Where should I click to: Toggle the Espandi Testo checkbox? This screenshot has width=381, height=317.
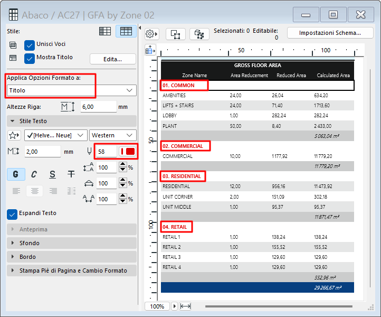click(x=12, y=213)
